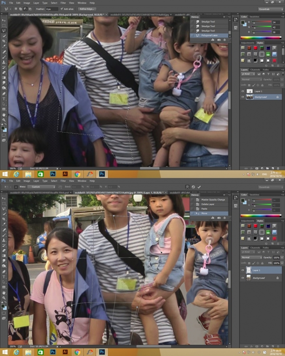Toggle Quick Mask mode in the top window toolbar
The image size is (285, 356).
[x=4, y=135]
